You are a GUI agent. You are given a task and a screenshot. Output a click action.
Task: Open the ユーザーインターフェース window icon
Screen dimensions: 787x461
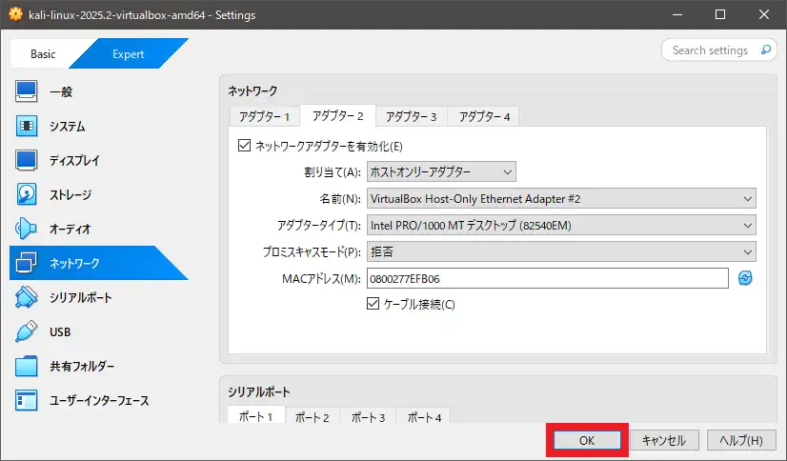point(26,400)
